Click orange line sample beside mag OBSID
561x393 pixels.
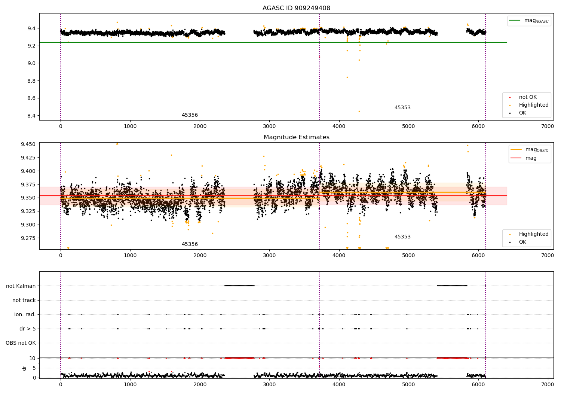(516, 150)
